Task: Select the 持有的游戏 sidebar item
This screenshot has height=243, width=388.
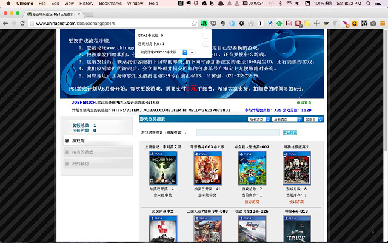Action: (98, 152)
